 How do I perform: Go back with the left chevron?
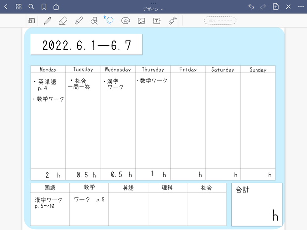click(x=6, y=7)
